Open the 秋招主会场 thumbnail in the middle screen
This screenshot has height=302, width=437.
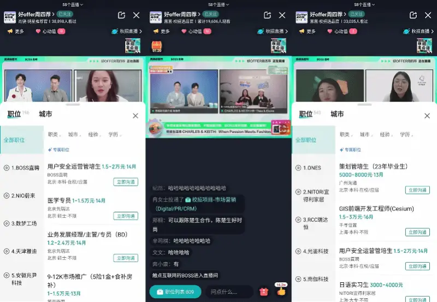(x=279, y=45)
